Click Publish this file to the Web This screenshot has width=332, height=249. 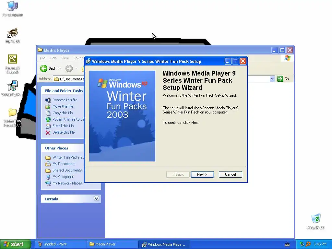(x=68, y=119)
